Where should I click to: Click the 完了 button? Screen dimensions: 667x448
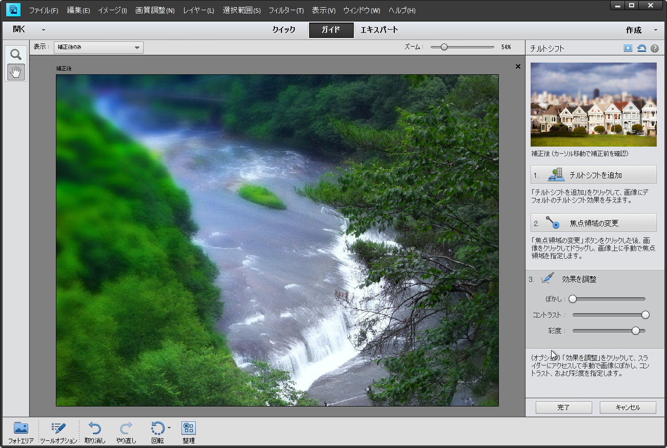point(563,408)
